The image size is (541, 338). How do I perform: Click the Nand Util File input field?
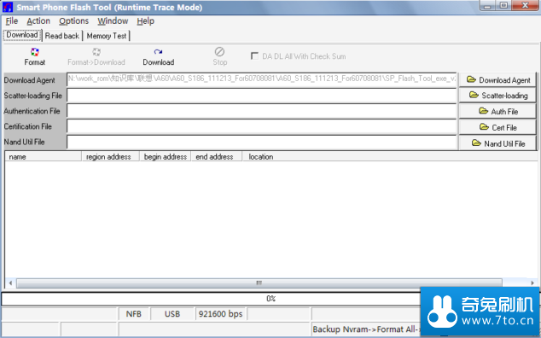[x=262, y=143]
